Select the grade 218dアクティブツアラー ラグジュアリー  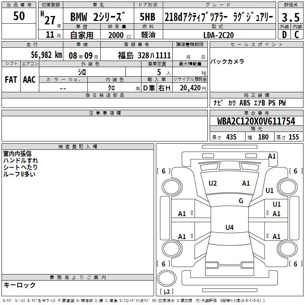coord(219,17)
